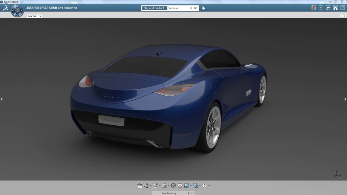Select the third toolbar page dot

click(x=194, y=193)
